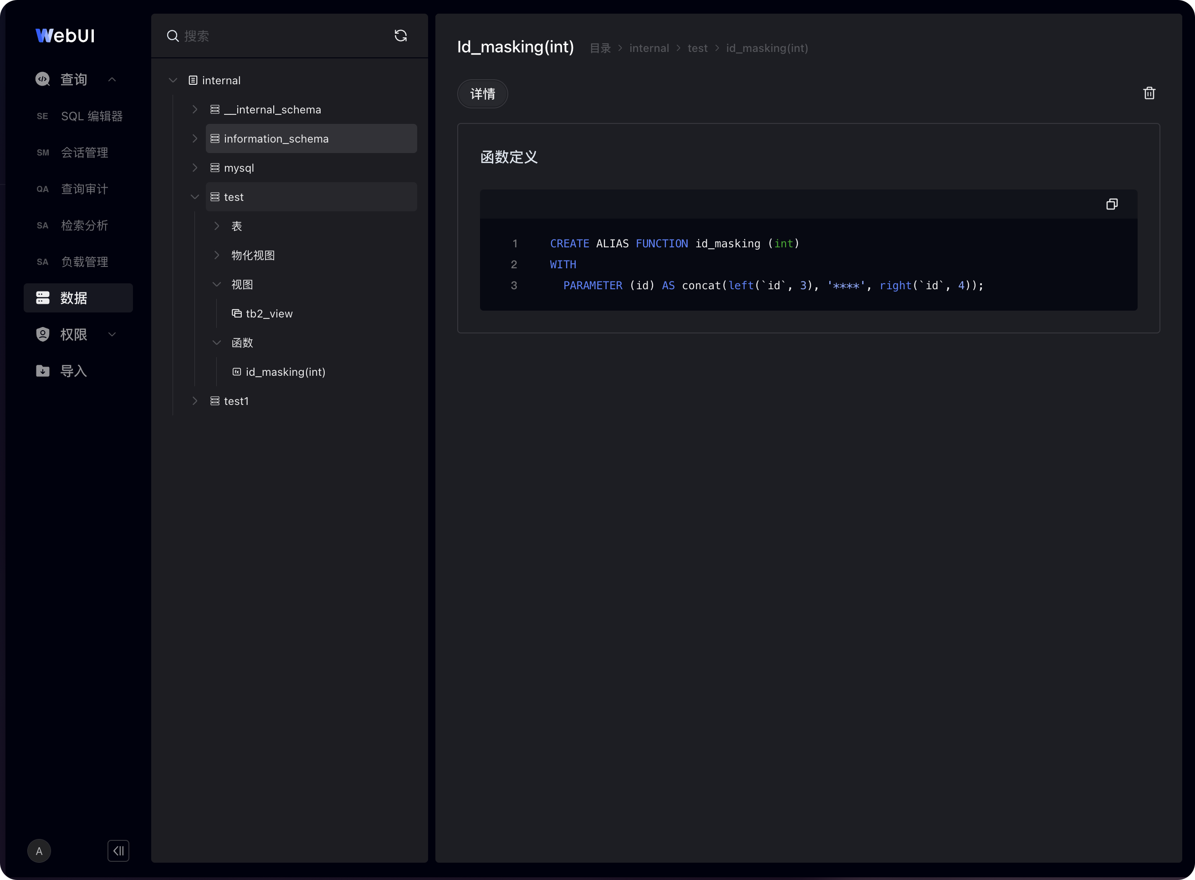Switch to the 详情 tab

[482, 94]
